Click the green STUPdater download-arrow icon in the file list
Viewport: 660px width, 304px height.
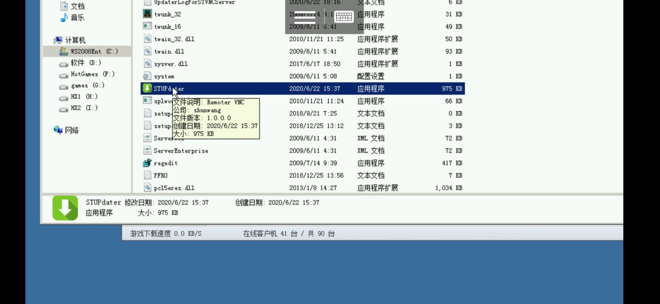pos(147,89)
